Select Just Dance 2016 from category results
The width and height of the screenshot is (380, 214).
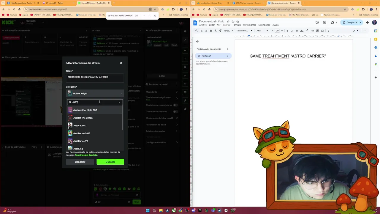[x=95, y=133]
